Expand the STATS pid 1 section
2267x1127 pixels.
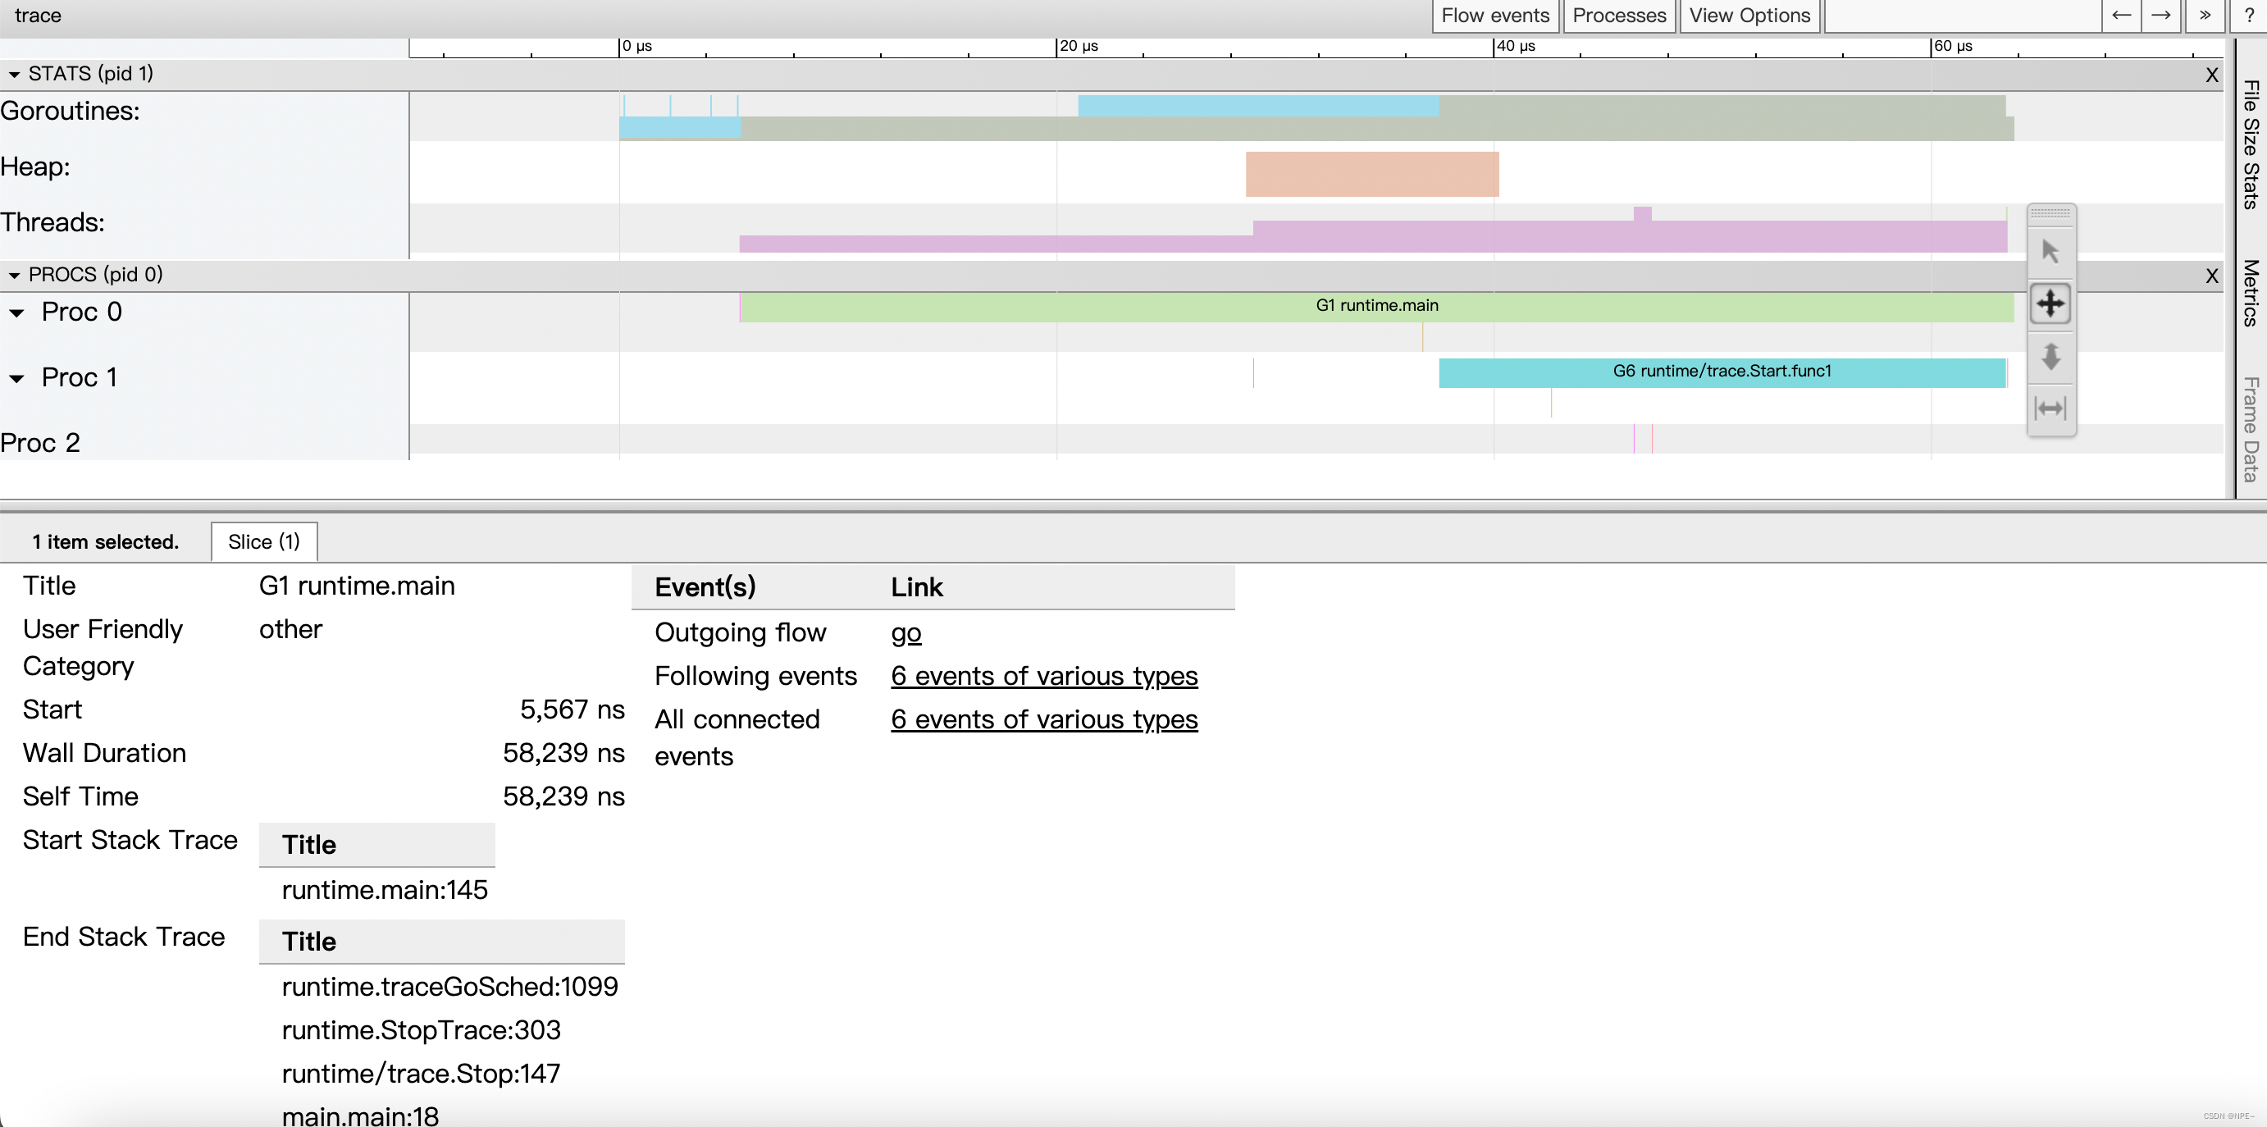click(x=16, y=71)
